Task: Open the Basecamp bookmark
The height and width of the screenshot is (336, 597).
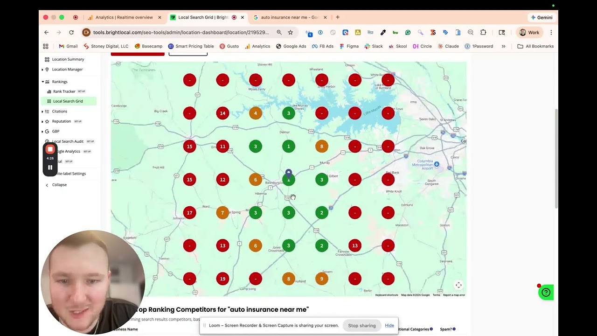Action: 148,46
